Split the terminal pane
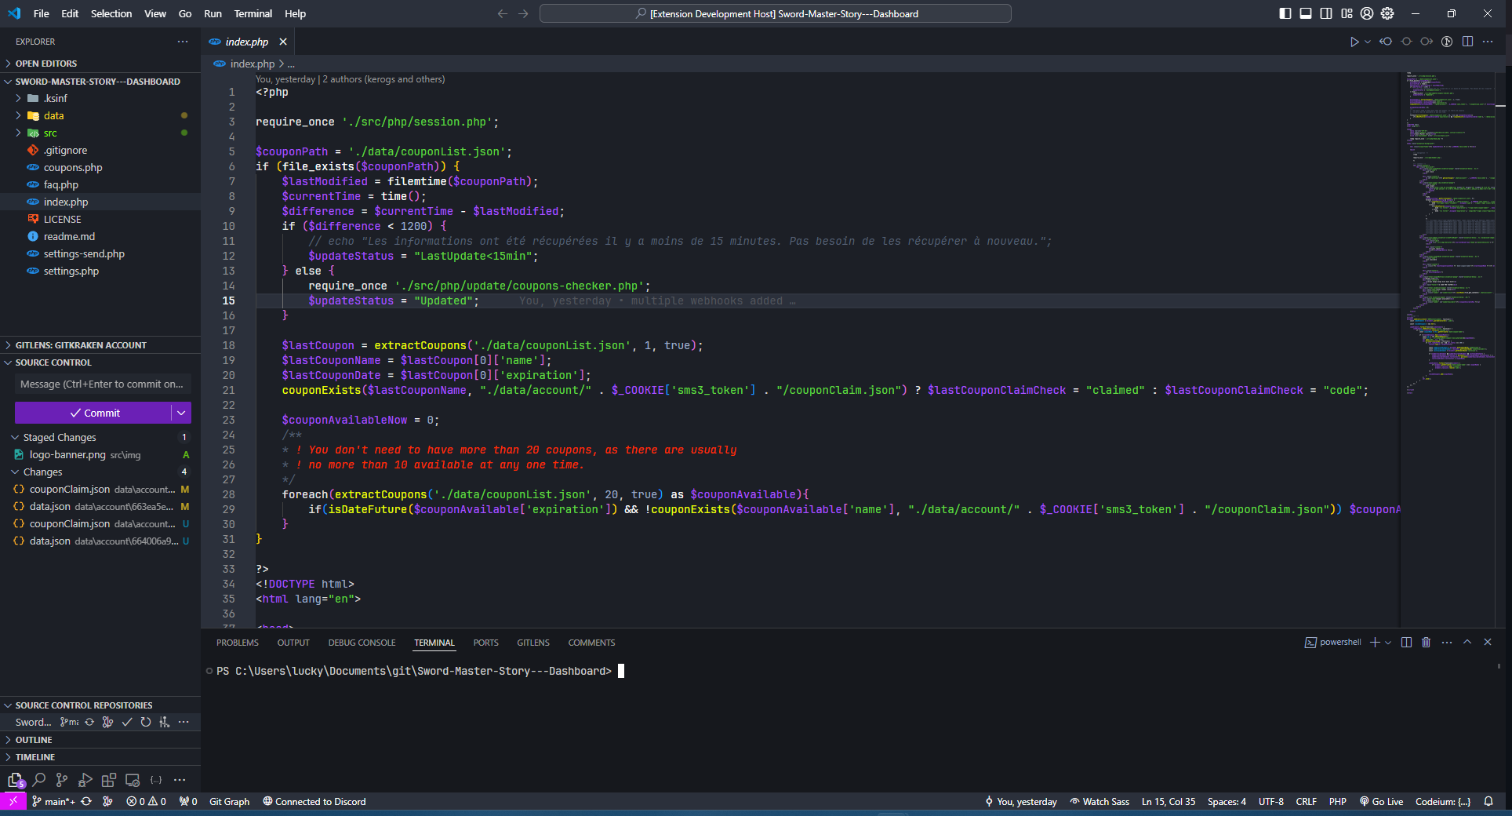 1406,642
